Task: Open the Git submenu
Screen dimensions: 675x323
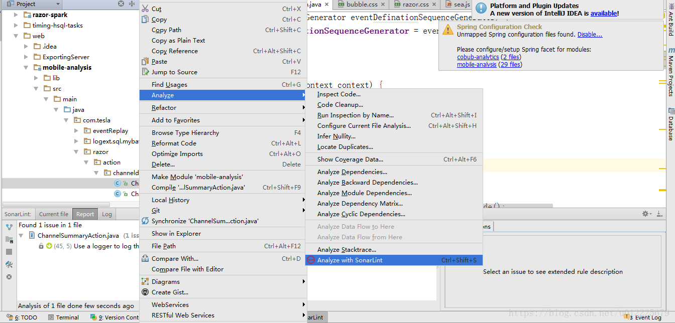Action: point(222,210)
